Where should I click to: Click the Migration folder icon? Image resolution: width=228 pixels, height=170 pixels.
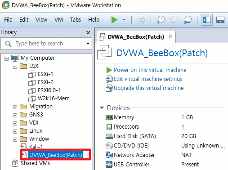(x=23, y=107)
